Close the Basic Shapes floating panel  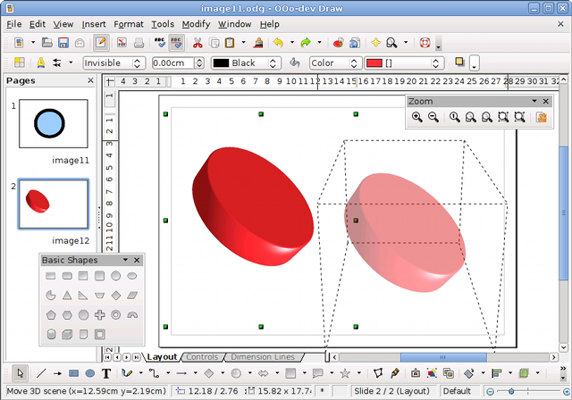136,260
